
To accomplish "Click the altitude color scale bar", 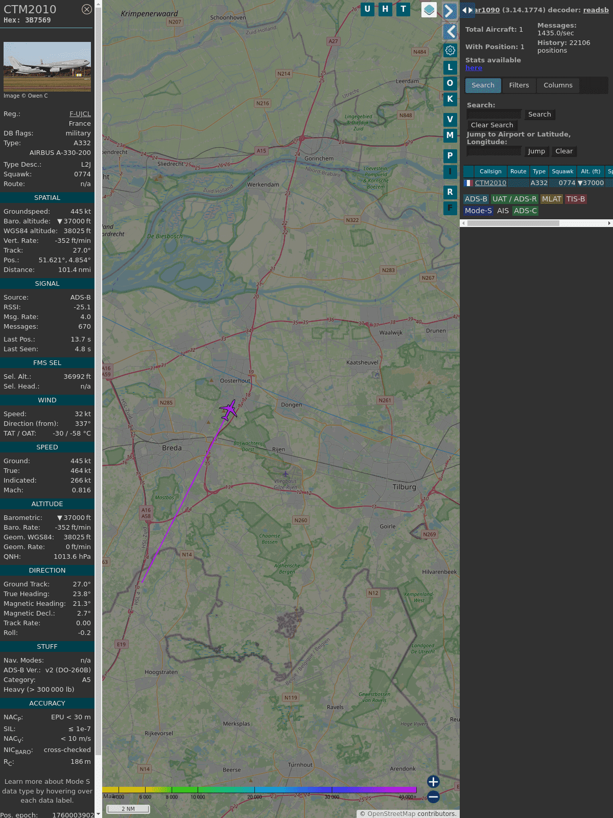I will point(260,790).
